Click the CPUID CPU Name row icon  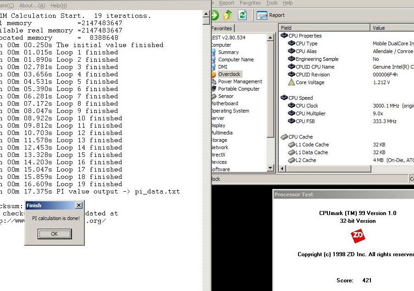click(x=292, y=66)
